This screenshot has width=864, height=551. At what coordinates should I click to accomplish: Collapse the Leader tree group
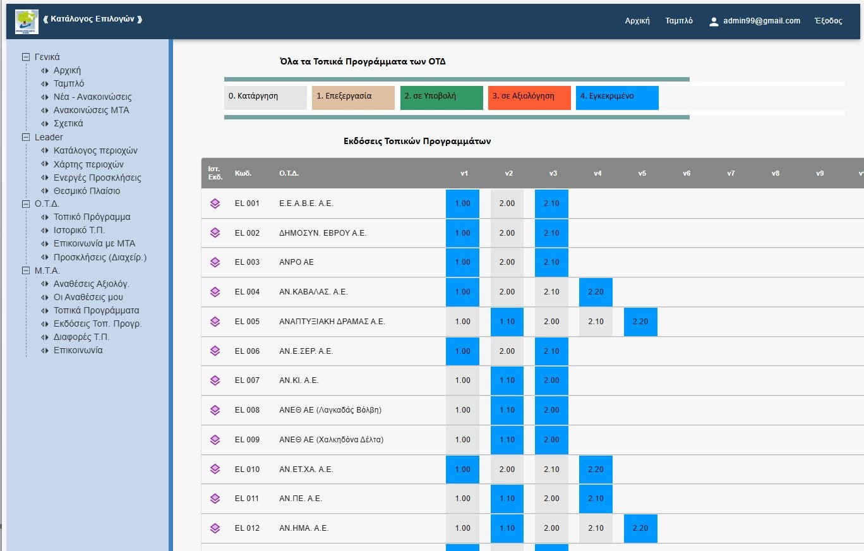tap(26, 137)
